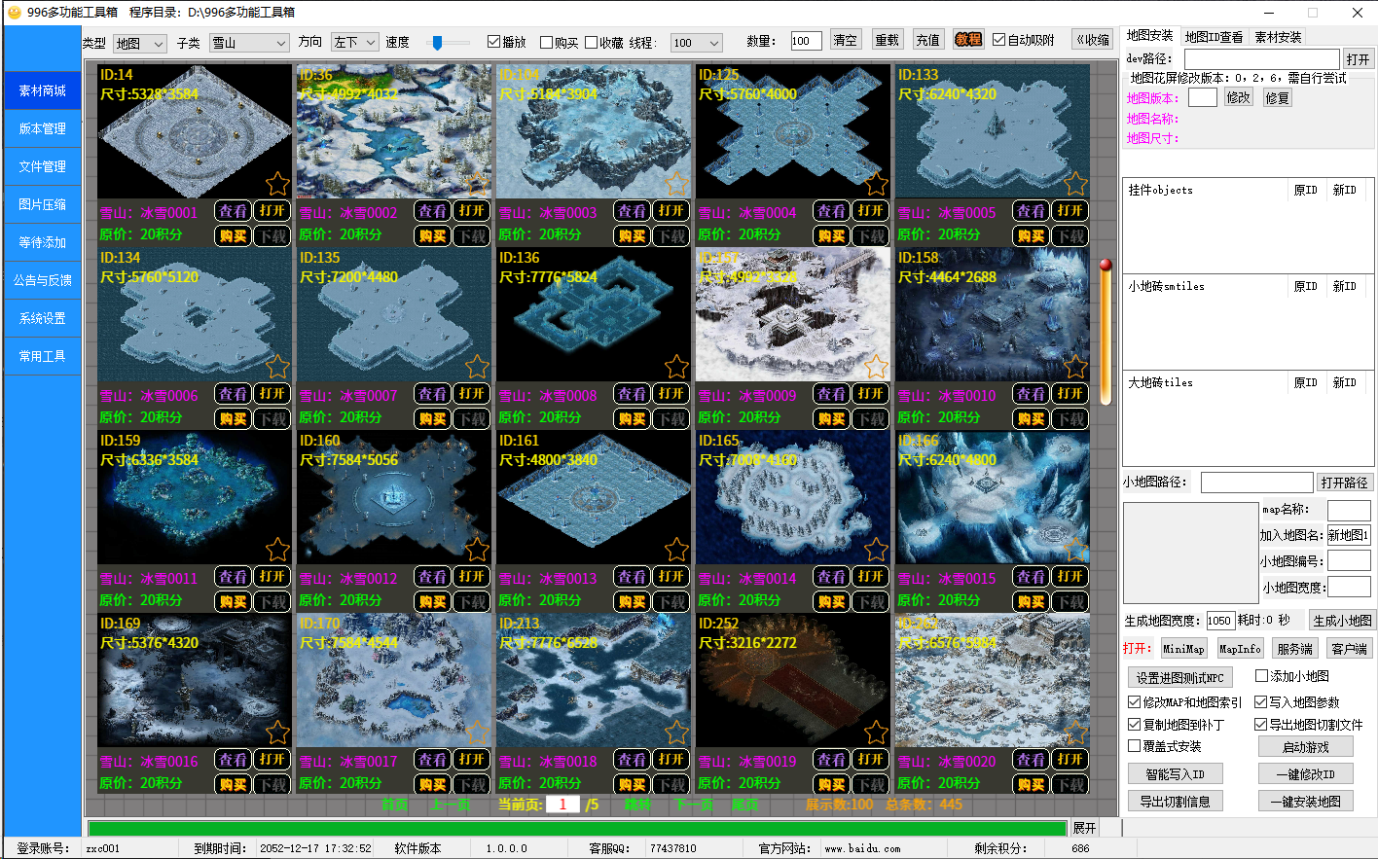This screenshot has width=1378, height=859.
Task: Open 系统设置 in the sidebar
Action: coord(43,318)
